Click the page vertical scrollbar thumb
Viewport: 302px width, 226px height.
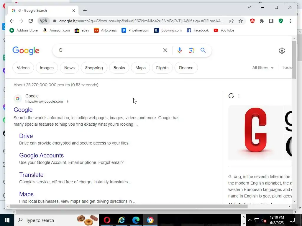[294, 59]
